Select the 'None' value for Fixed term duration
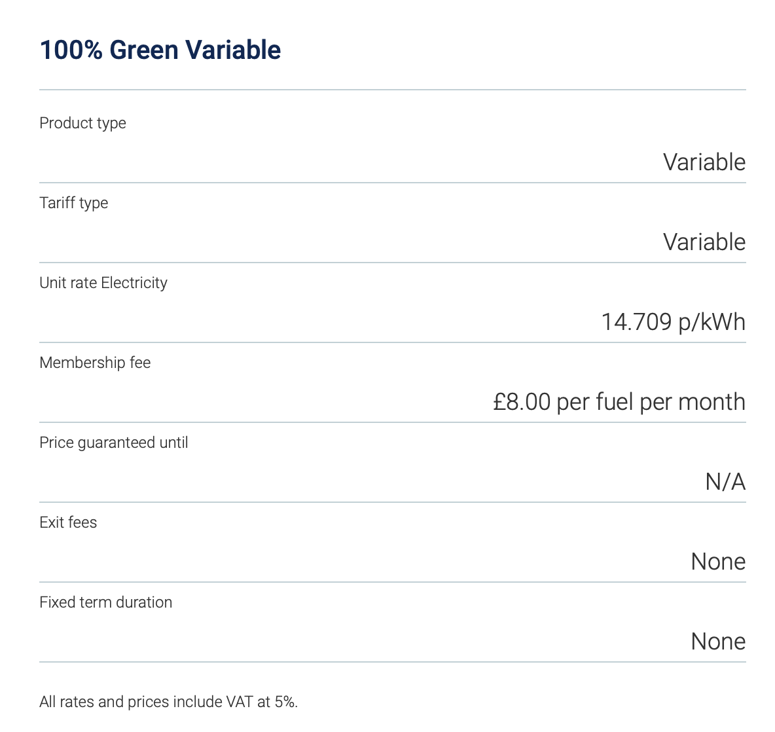775x732 pixels. [718, 642]
